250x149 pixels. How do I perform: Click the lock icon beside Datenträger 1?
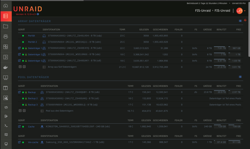(26, 48)
